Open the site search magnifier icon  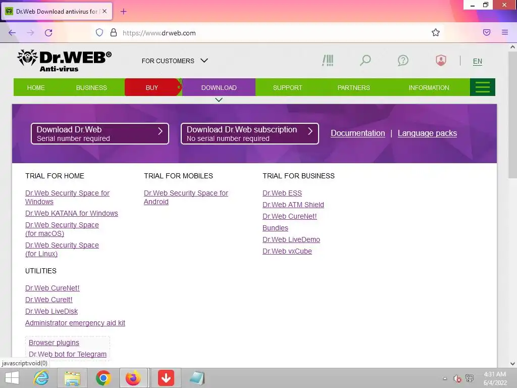coord(366,61)
